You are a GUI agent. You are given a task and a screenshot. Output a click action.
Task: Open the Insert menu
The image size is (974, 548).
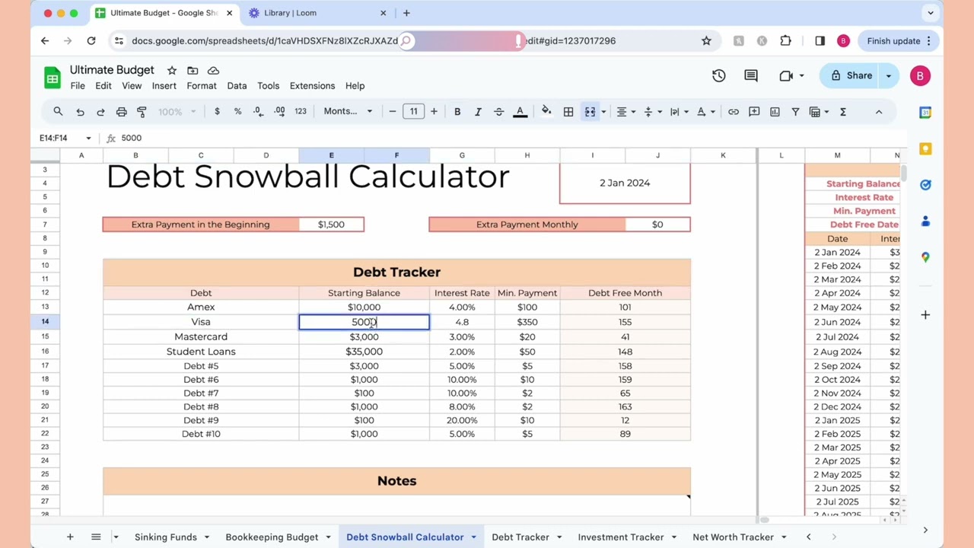[x=164, y=86]
